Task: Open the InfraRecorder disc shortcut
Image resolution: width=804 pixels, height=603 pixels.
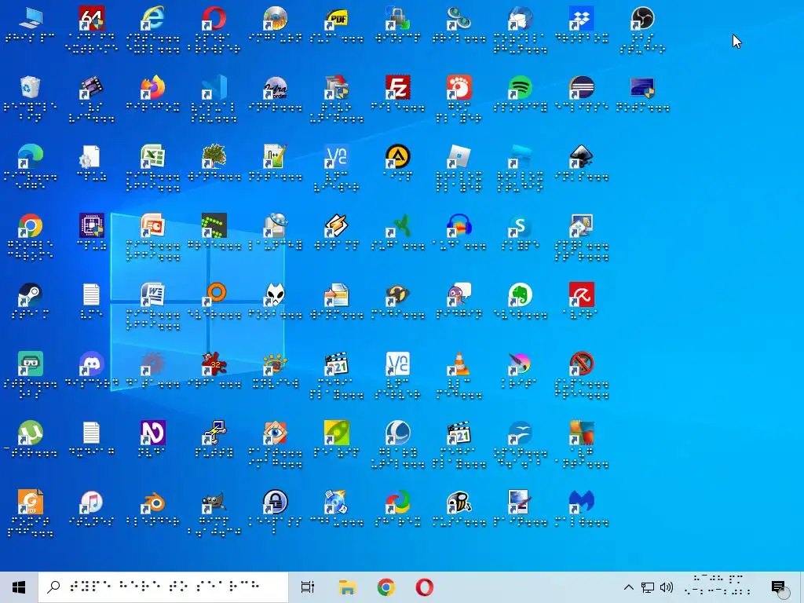Action: coord(276,88)
